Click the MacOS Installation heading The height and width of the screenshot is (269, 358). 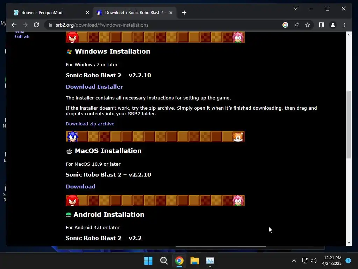[x=108, y=151]
